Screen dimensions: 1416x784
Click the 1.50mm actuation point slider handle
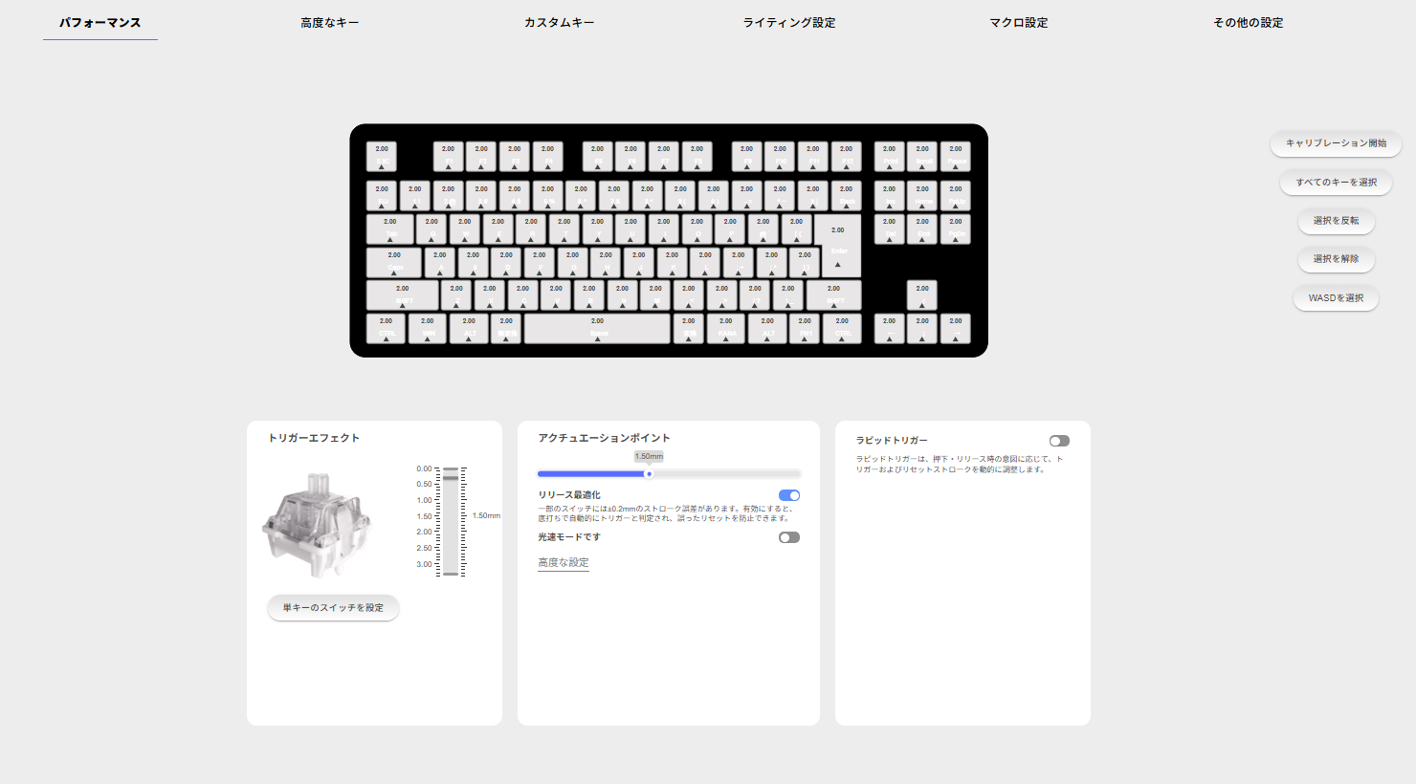pos(649,472)
